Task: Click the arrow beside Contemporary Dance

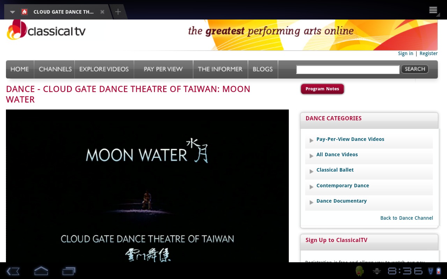Action: [312, 187]
